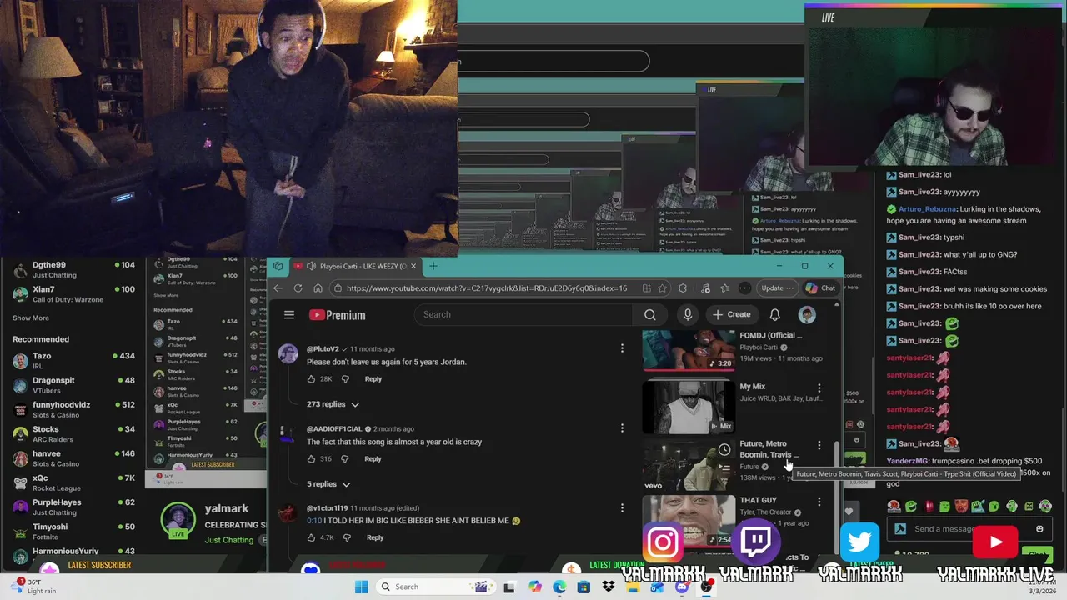1067x600 pixels.
Task: Open Dragonspit channel in Twitch sidebar
Action: [73, 385]
